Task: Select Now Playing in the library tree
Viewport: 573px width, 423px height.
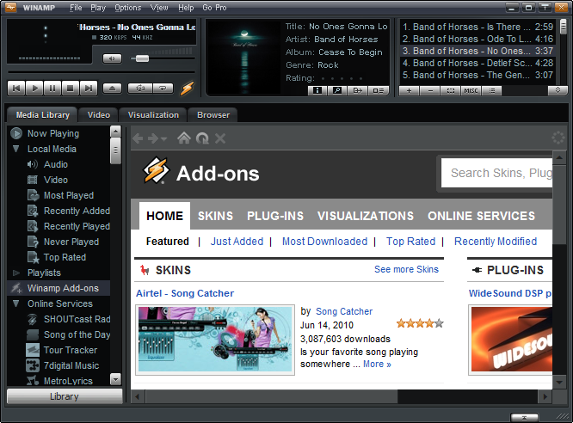Action: 53,134
